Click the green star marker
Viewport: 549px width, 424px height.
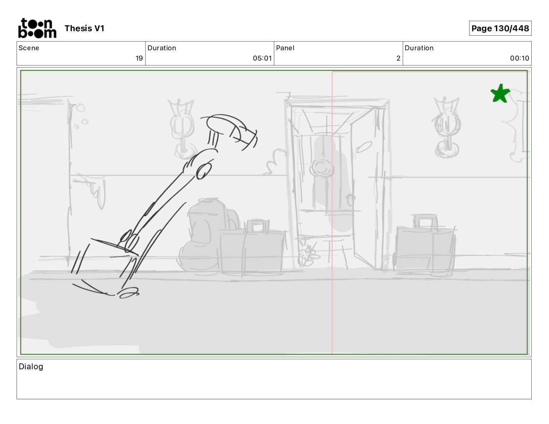coord(500,94)
